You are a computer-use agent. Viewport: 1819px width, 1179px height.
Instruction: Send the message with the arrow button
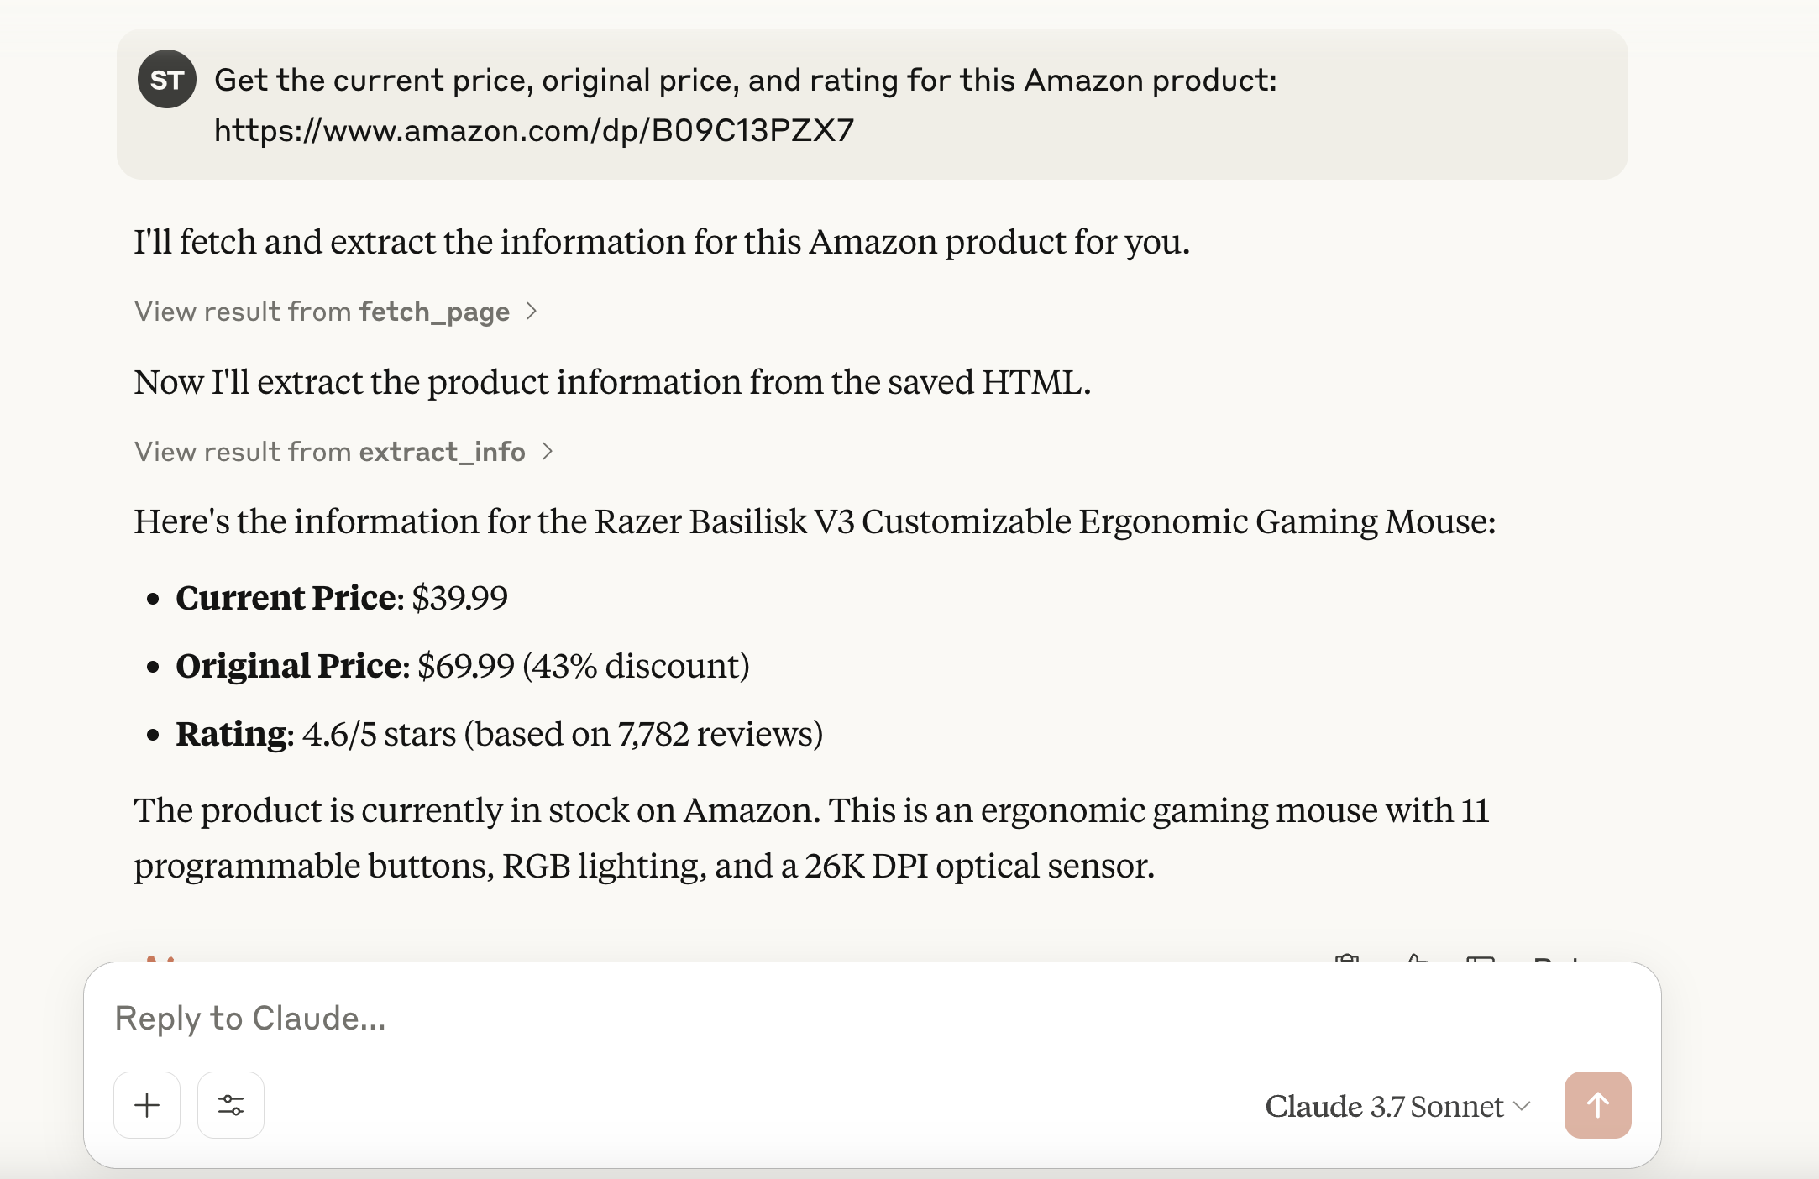pos(1597,1105)
